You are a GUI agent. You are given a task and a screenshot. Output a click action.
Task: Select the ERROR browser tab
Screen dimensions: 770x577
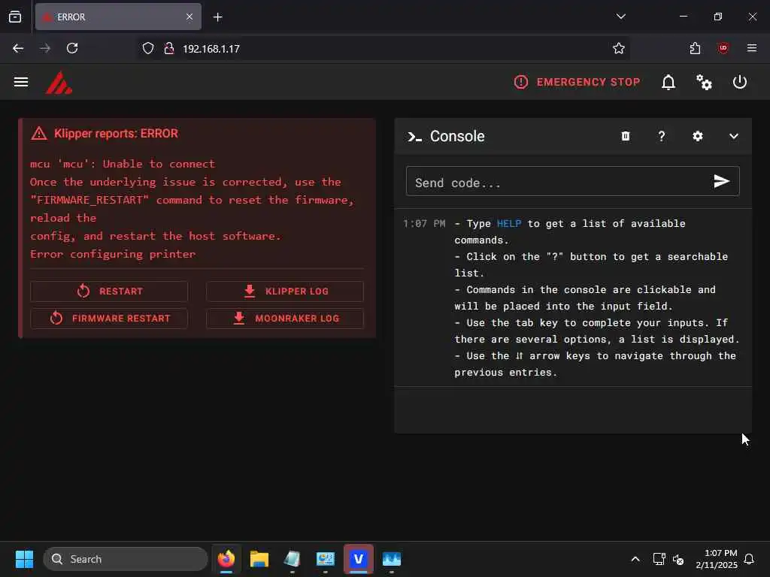point(118,17)
